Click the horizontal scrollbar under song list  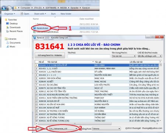pos(97,123)
